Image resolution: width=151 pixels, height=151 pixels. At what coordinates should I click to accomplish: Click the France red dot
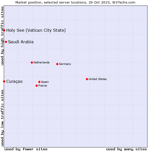(x=37, y=86)
